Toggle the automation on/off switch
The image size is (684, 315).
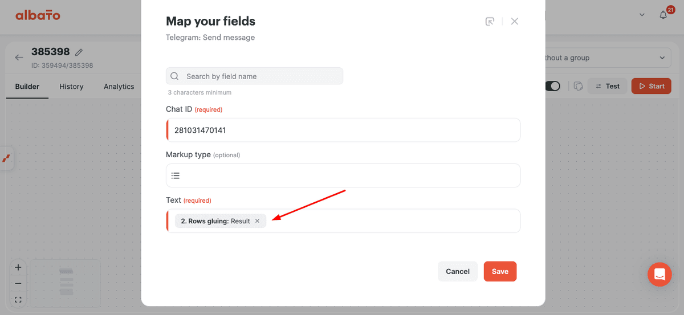(x=553, y=86)
